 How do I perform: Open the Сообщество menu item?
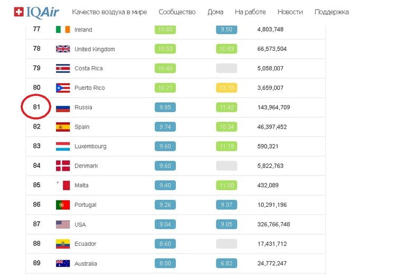tap(177, 12)
